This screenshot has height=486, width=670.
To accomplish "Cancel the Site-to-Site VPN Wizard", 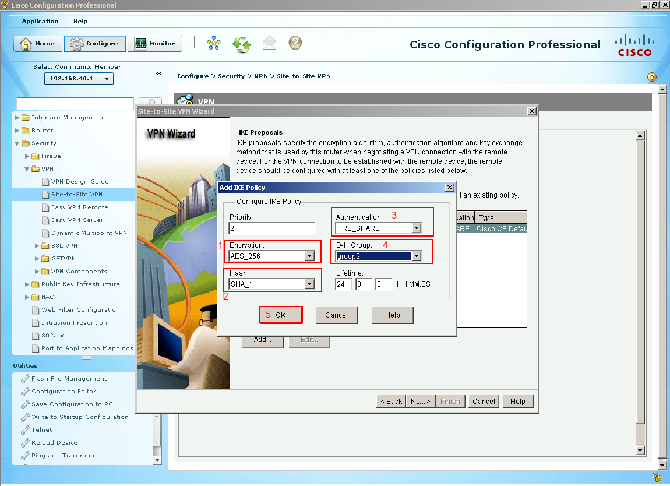I will pos(484,402).
